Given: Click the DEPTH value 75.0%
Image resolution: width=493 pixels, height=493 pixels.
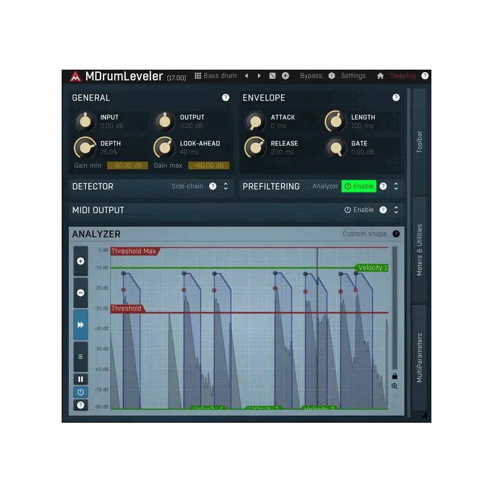Looking at the screenshot, I should (x=109, y=152).
